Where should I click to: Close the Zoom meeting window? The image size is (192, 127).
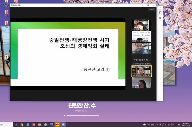tap(154, 5)
